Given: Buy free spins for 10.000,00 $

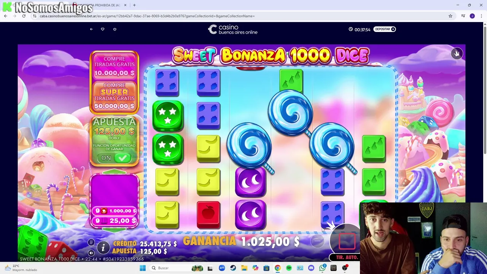Looking at the screenshot, I should (114, 66).
